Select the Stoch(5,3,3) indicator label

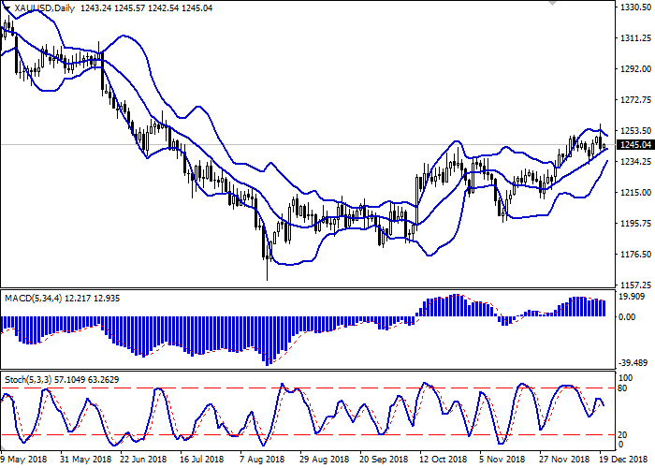28,380
